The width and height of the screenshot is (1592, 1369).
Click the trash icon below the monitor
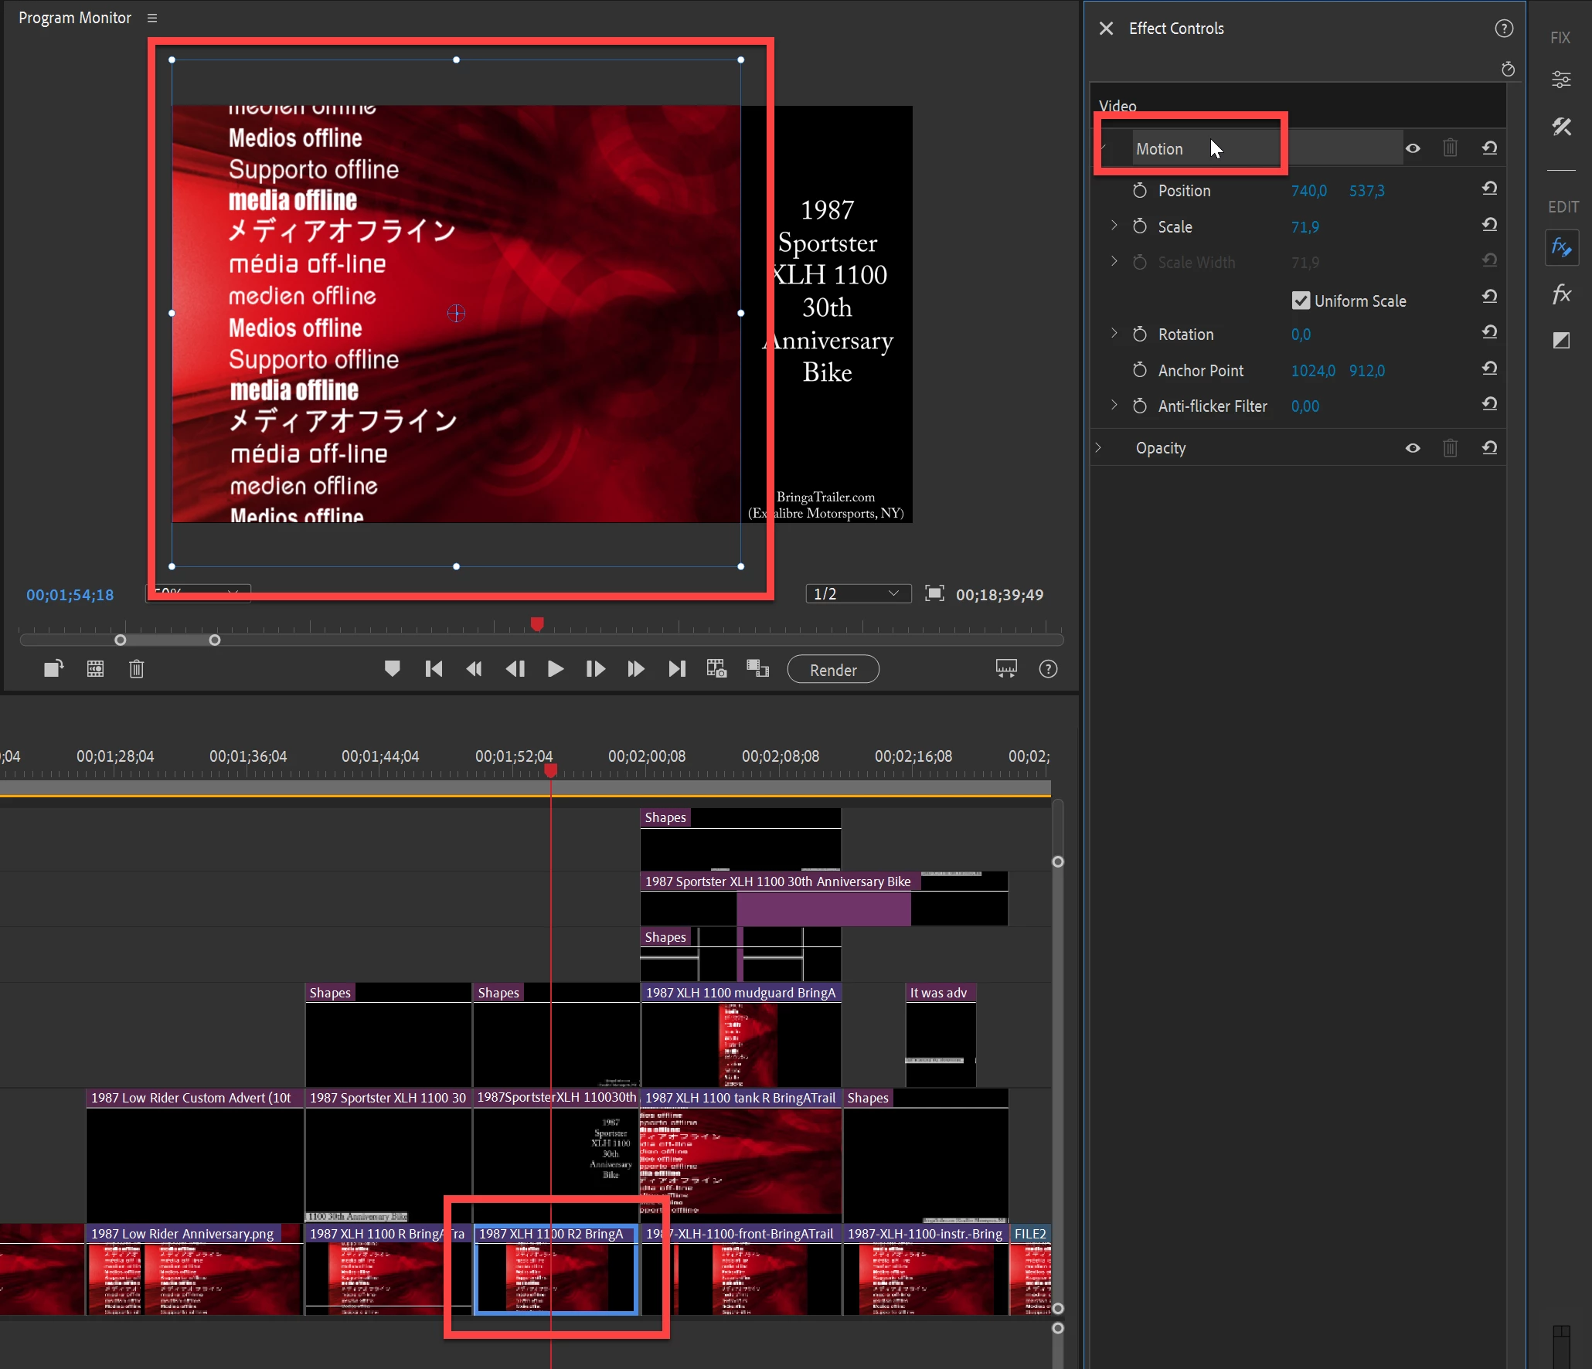click(x=136, y=669)
